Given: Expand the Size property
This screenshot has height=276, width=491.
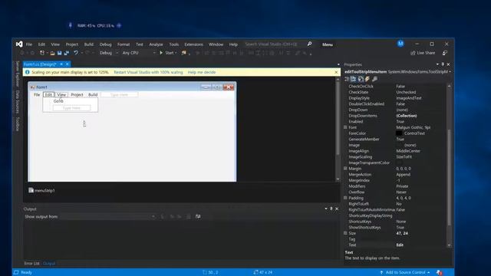Looking at the screenshot, I should pyautogui.click(x=345, y=233).
